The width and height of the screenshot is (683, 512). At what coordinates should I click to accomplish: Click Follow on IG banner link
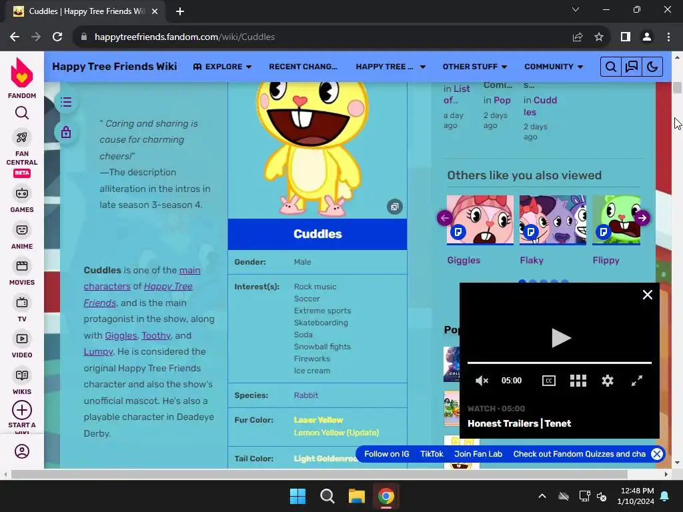(387, 454)
